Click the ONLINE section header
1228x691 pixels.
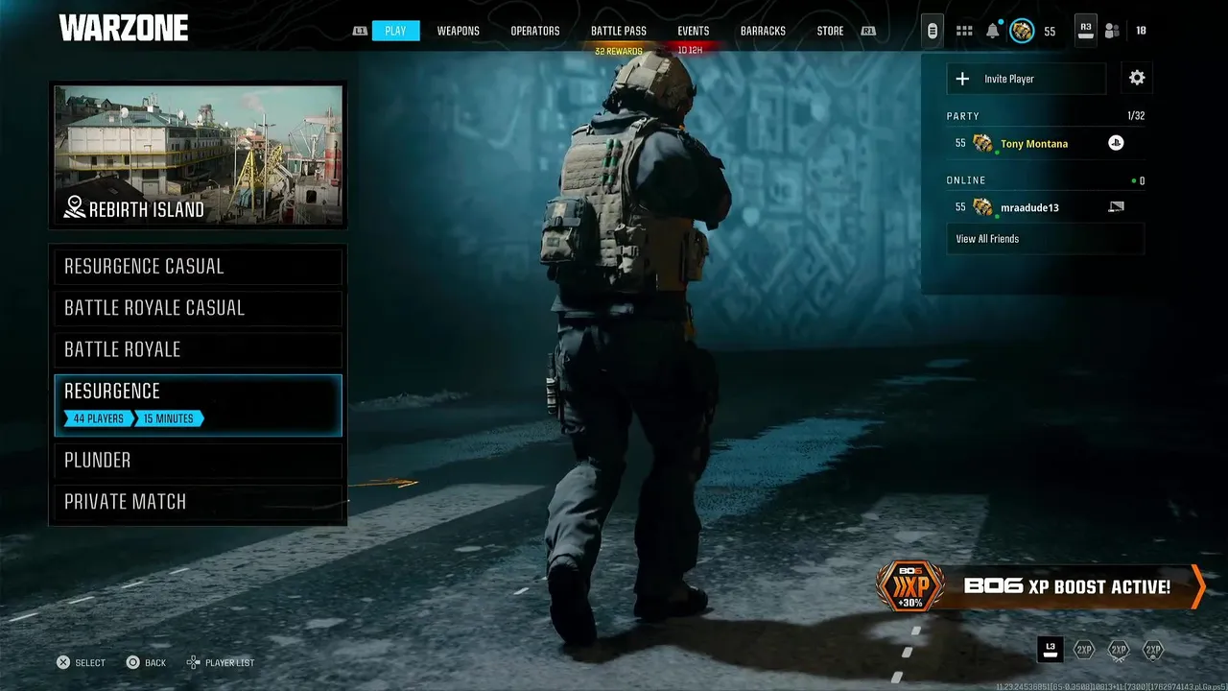coord(966,180)
